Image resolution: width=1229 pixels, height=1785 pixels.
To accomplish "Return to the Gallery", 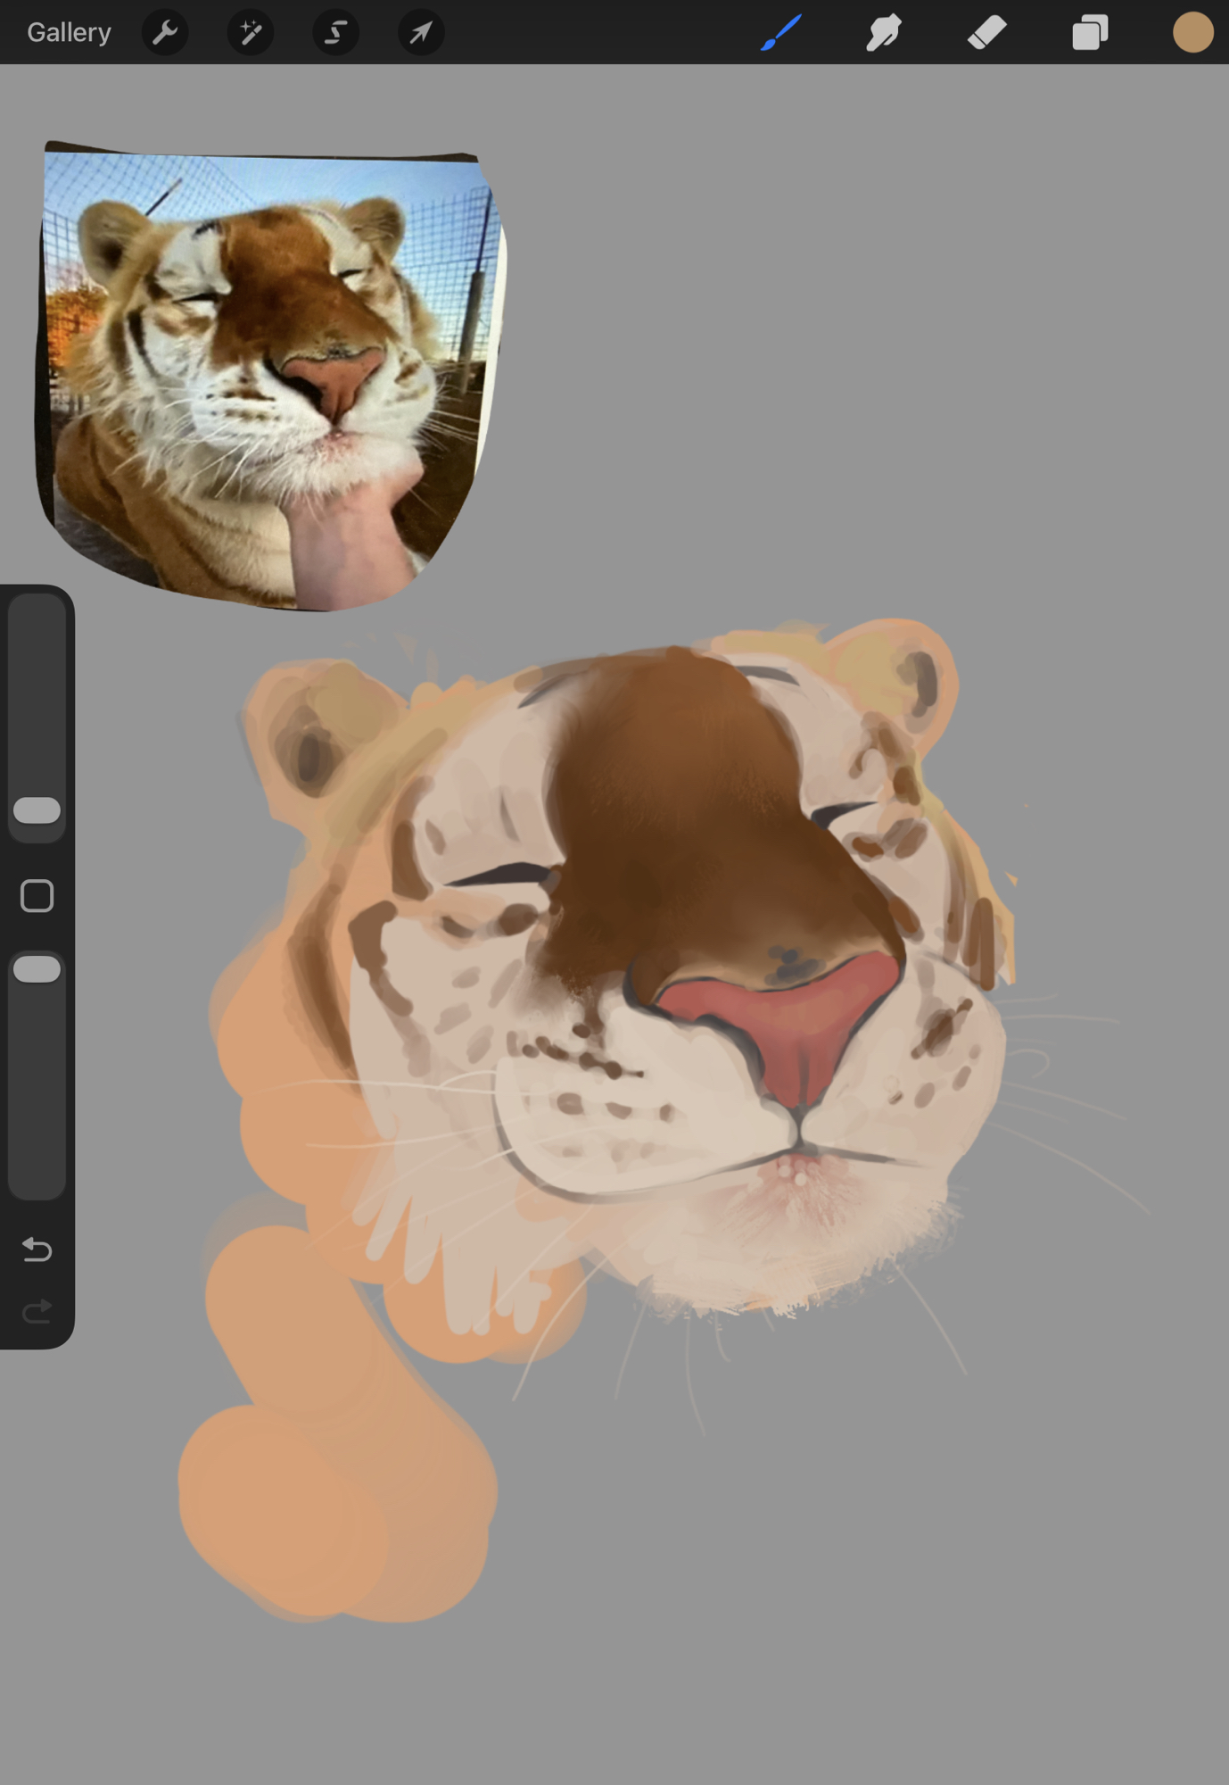I will (x=69, y=33).
